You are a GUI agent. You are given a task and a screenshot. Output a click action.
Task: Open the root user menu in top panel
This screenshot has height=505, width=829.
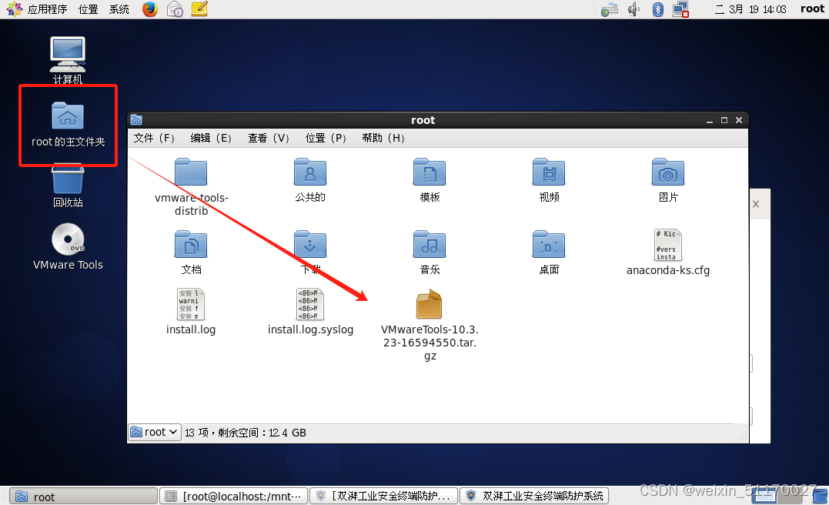(812, 8)
